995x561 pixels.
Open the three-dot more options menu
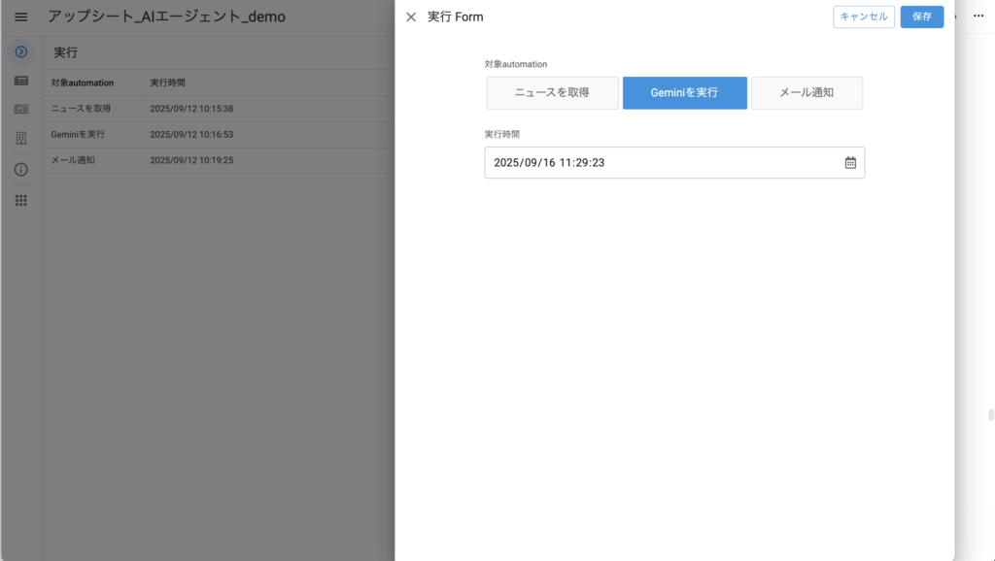point(978,16)
